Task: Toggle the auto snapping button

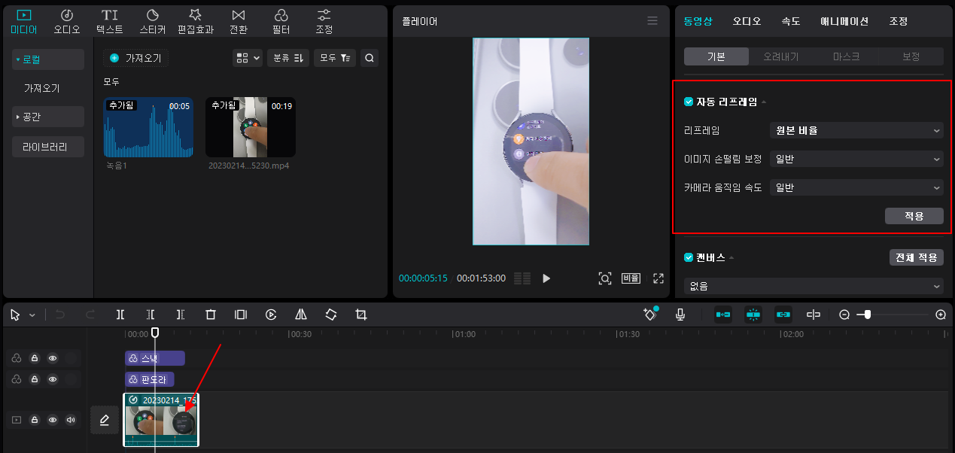Action: (753, 315)
